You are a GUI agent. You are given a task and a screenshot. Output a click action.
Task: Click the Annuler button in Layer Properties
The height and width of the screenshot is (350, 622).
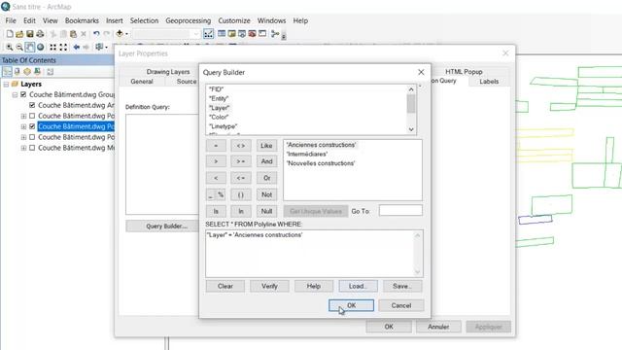pos(438,327)
